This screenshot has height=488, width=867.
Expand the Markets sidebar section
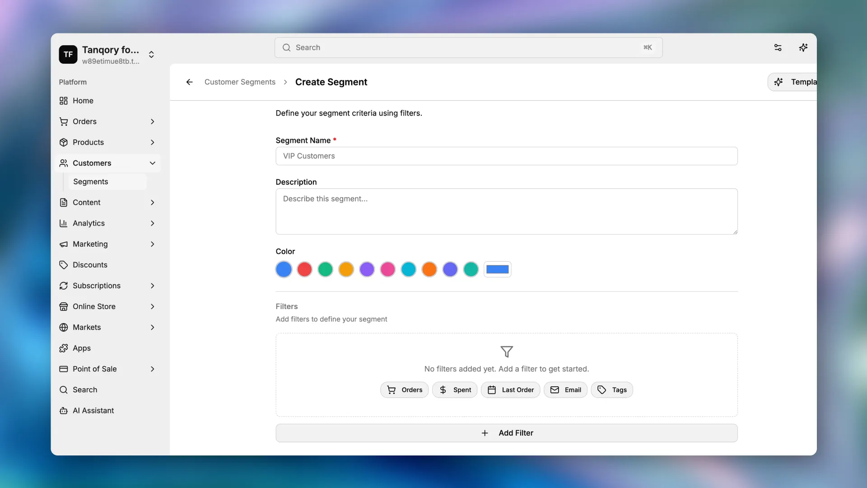152,327
